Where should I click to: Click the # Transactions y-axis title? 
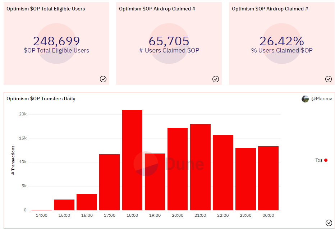coord(13,160)
